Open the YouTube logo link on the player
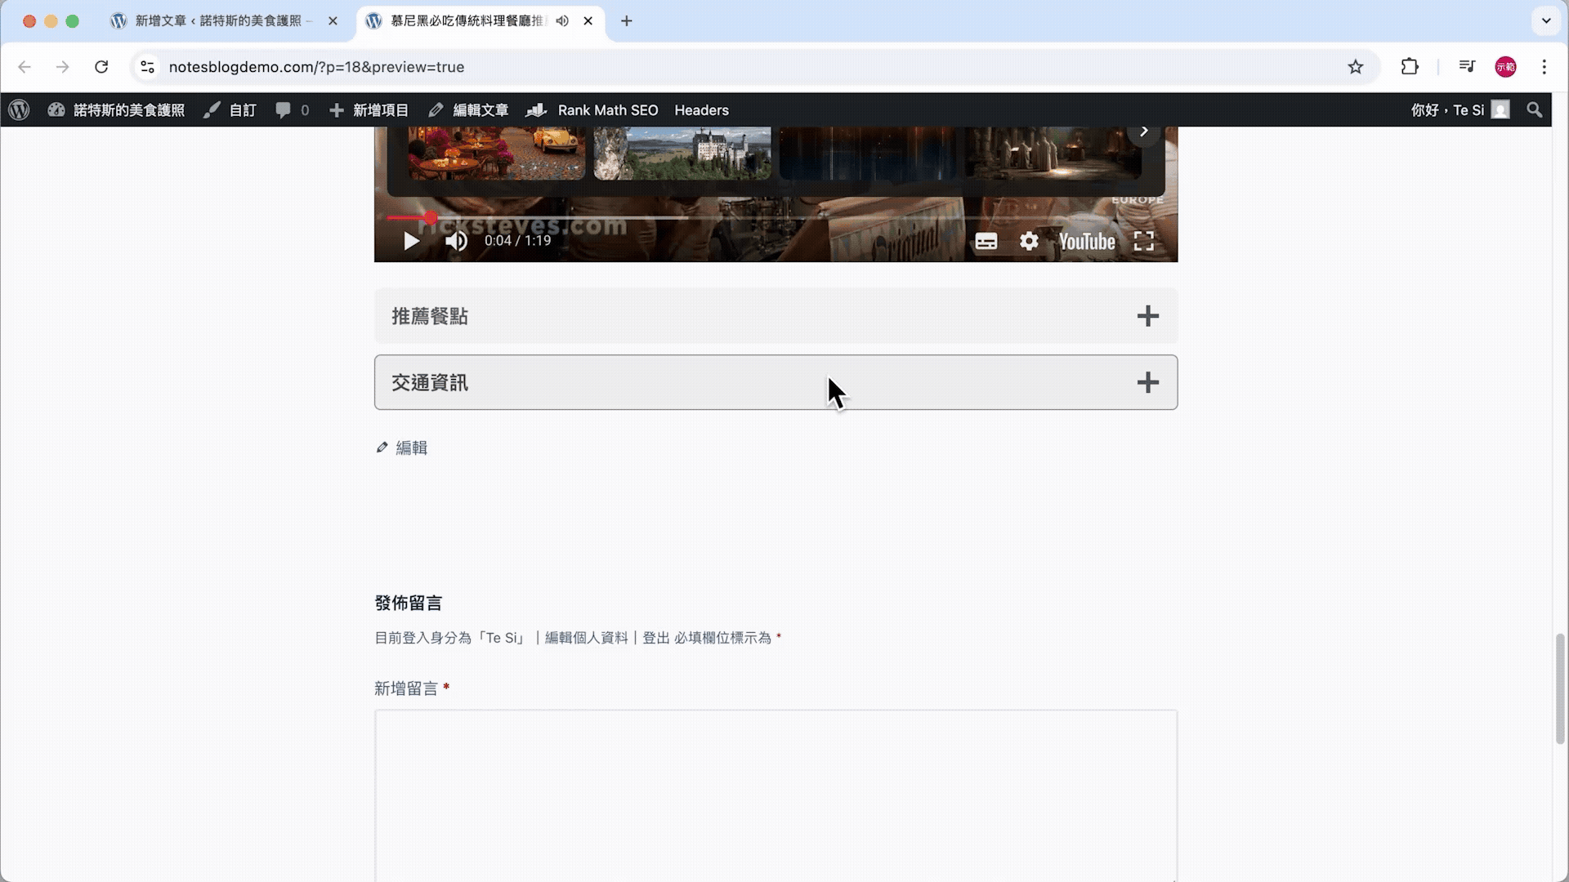 click(1086, 242)
